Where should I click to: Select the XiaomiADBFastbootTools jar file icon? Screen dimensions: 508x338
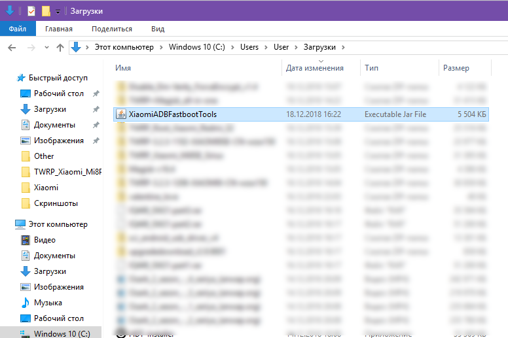tap(120, 114)
